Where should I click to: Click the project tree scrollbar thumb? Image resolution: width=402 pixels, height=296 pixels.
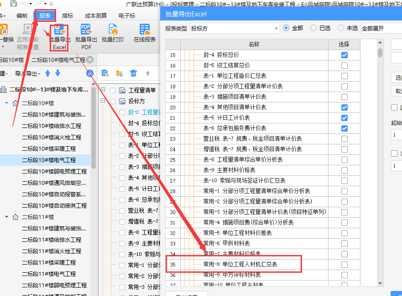[x=94, y=128]
